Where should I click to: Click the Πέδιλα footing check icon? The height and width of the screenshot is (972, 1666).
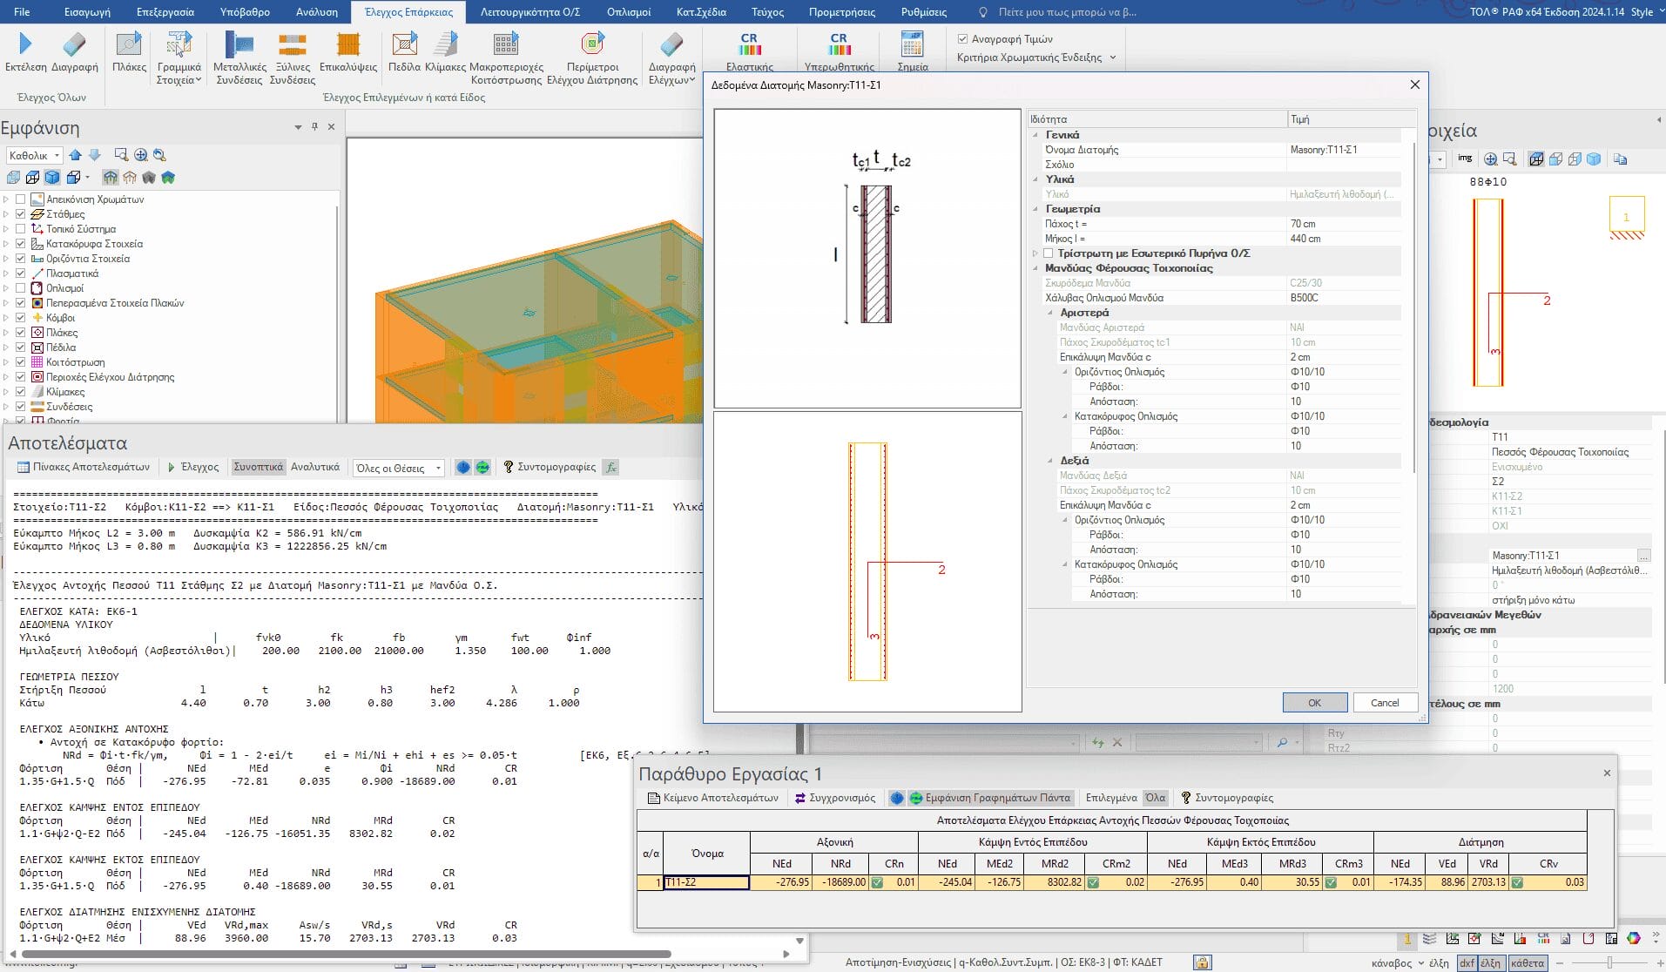(x=404, y=45)
